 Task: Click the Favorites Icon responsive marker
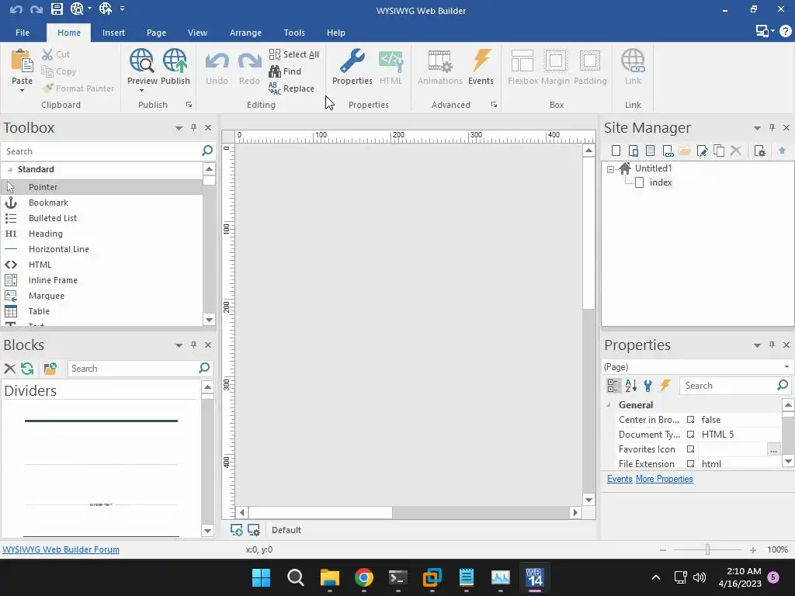coord(690,449)
